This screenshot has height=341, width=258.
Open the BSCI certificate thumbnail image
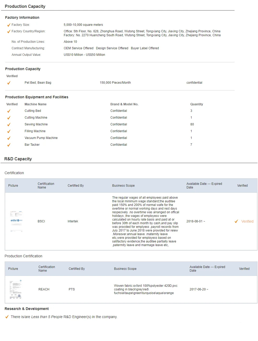pyautogui.click(x=16, y=221)
